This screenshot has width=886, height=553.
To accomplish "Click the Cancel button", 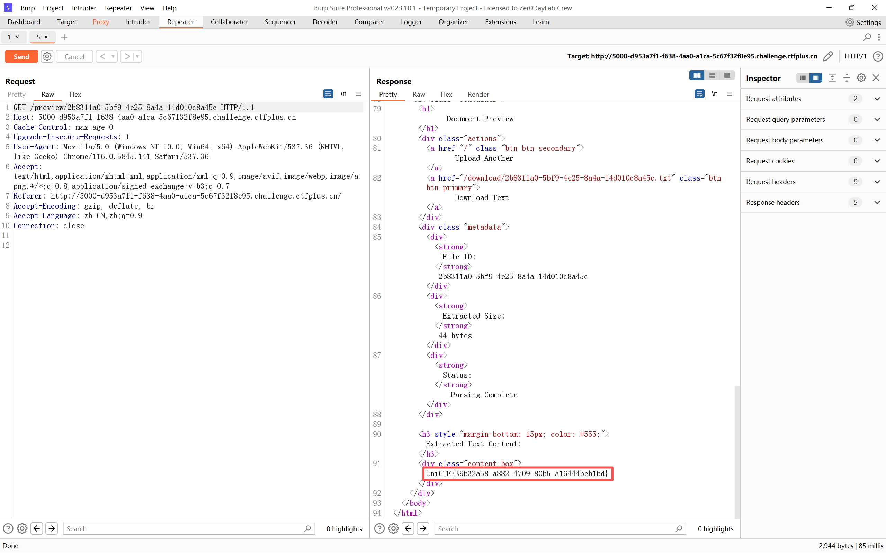I will point(74,56).
